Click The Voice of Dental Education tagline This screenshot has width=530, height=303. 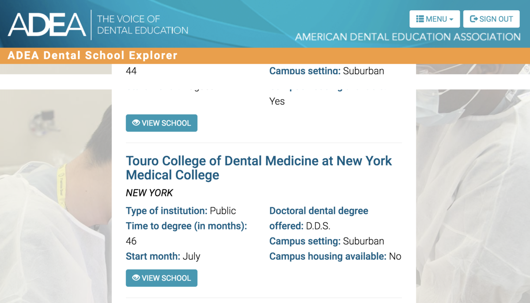pos(142,25)
